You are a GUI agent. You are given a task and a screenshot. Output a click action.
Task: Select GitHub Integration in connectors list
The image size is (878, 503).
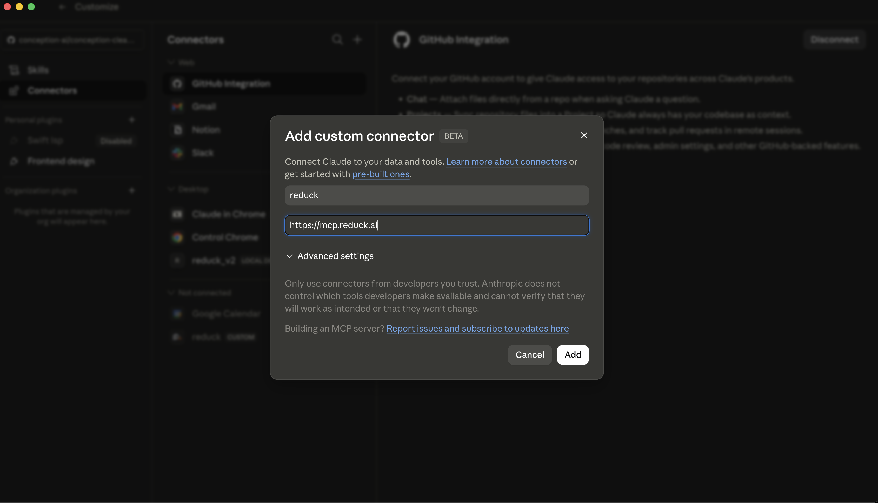pos(265,84)
